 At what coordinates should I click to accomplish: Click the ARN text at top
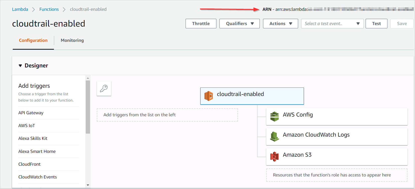[x=338, y=9]
